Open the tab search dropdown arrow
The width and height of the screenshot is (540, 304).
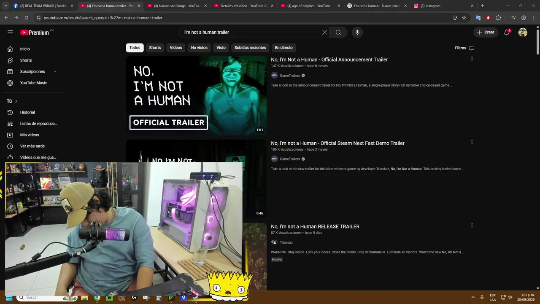point(5,6)
